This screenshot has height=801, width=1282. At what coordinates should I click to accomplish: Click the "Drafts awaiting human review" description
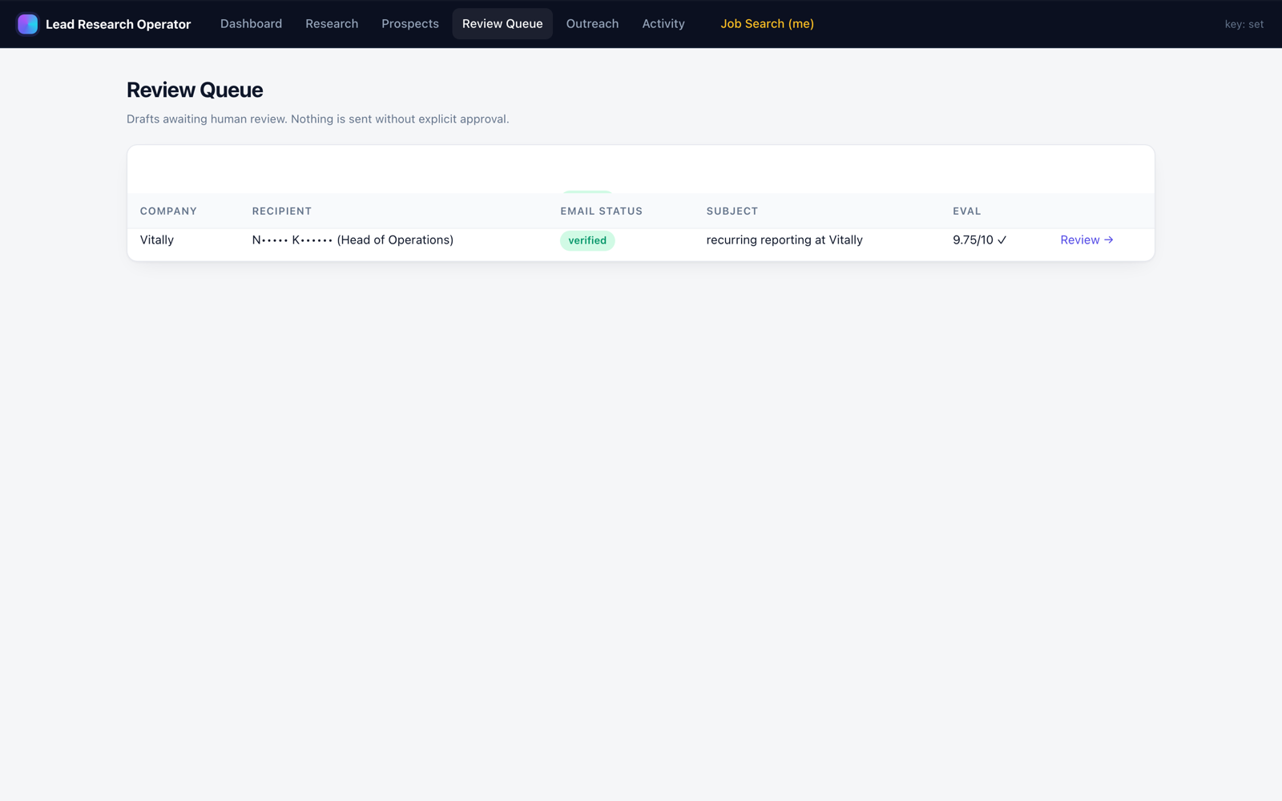317,119
